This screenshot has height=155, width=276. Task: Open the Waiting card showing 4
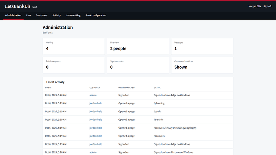(x=74, y=46)
